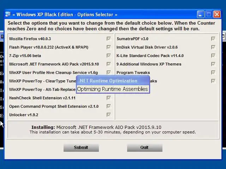Click the Quit button
This screenshot has height=169, width=226.
tap(145, 148)
